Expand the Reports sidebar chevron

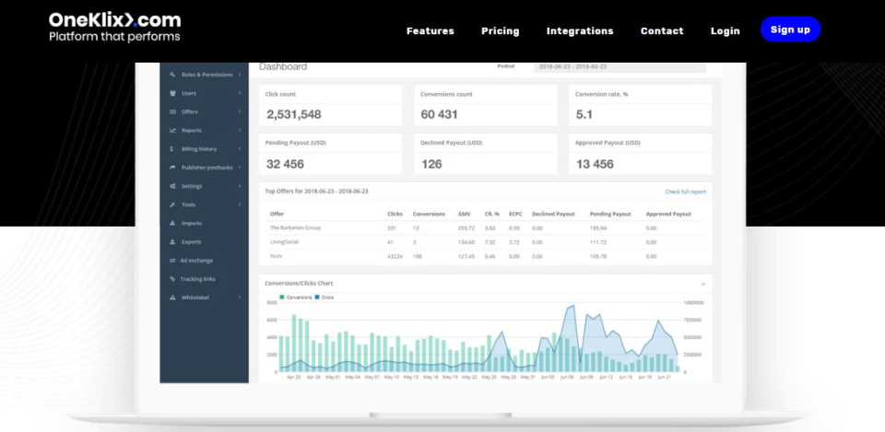(x=240, y=130)
